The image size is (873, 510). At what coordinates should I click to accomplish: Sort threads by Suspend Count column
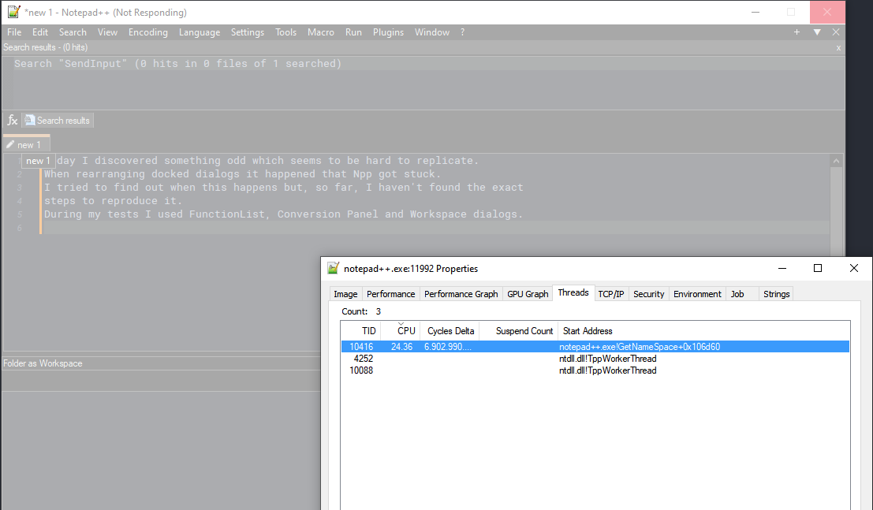(x=518, y=331)
